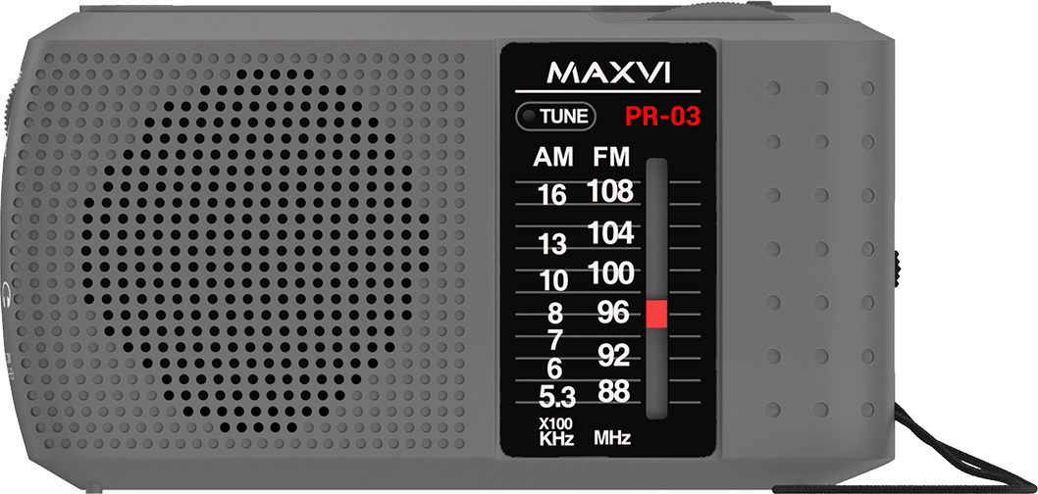This screenshot has height=494, width=1038.
Task: Click the FM 88 frequency mark
Action: [x=613, y=391]
